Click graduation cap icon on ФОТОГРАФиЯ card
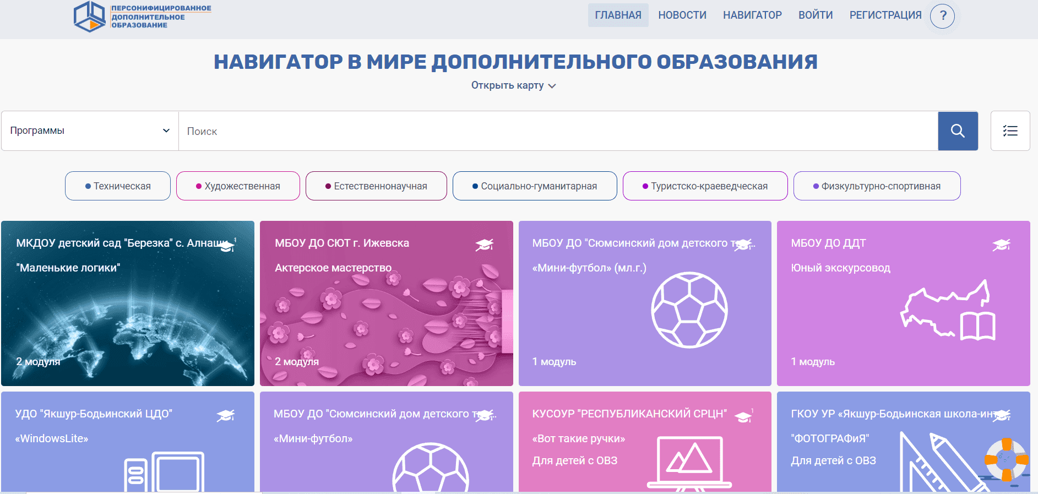The image size is (1038, 494). [x=1002, y=415]
